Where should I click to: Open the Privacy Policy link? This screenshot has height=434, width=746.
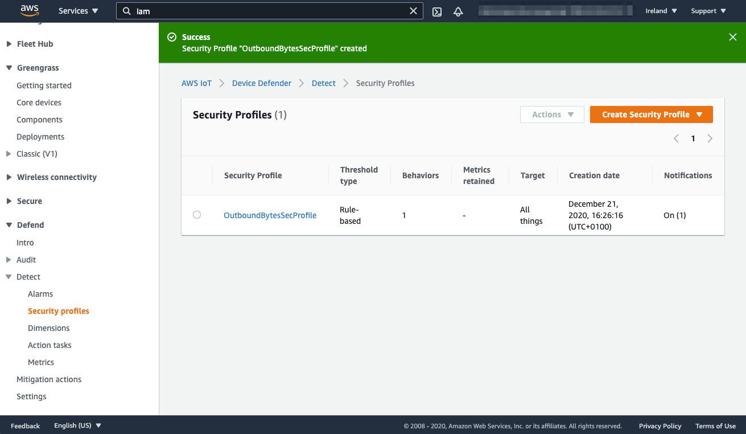coord(660,426)
